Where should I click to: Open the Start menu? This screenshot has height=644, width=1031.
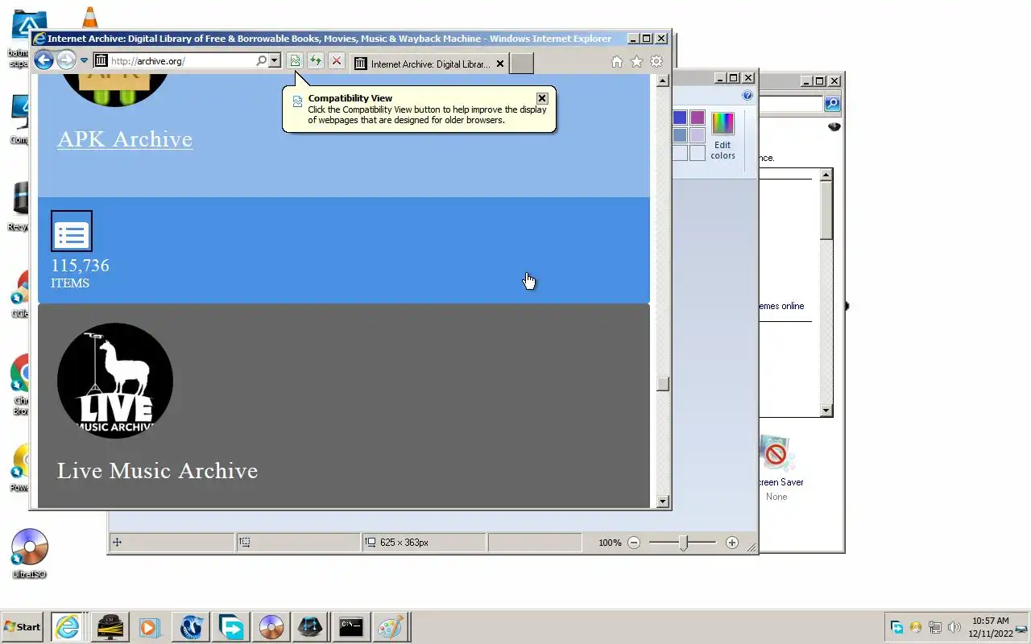[x=22, y=626]
